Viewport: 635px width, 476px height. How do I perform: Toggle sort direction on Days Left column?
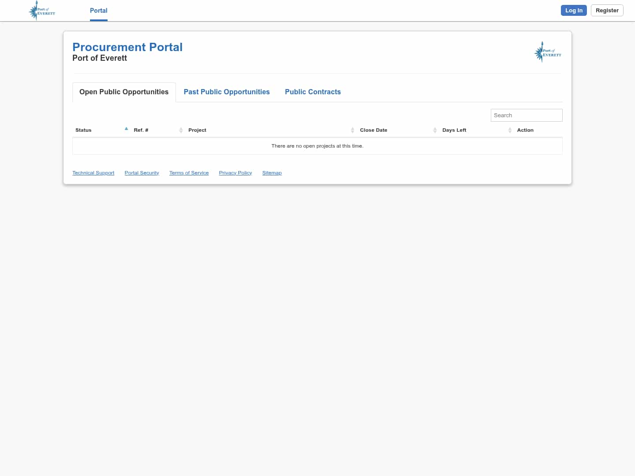[510, 130]
